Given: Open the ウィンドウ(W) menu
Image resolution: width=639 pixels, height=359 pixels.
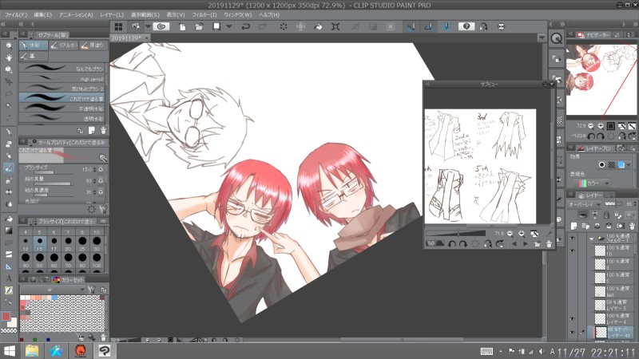Looking at the screenshot, I should coord(238,14).
